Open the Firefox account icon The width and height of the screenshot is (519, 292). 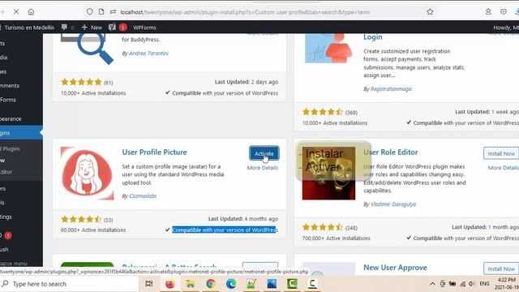pos(488,12)
